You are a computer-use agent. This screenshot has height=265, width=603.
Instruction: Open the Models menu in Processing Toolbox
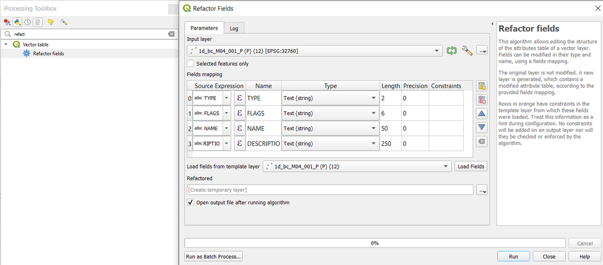(7, 22)
